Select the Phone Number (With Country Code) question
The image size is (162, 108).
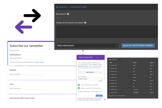pyautogui.click(x=22, y=98)
